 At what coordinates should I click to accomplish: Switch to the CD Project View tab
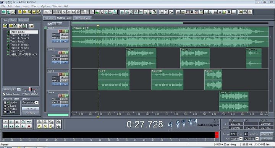tap(82, 18)
